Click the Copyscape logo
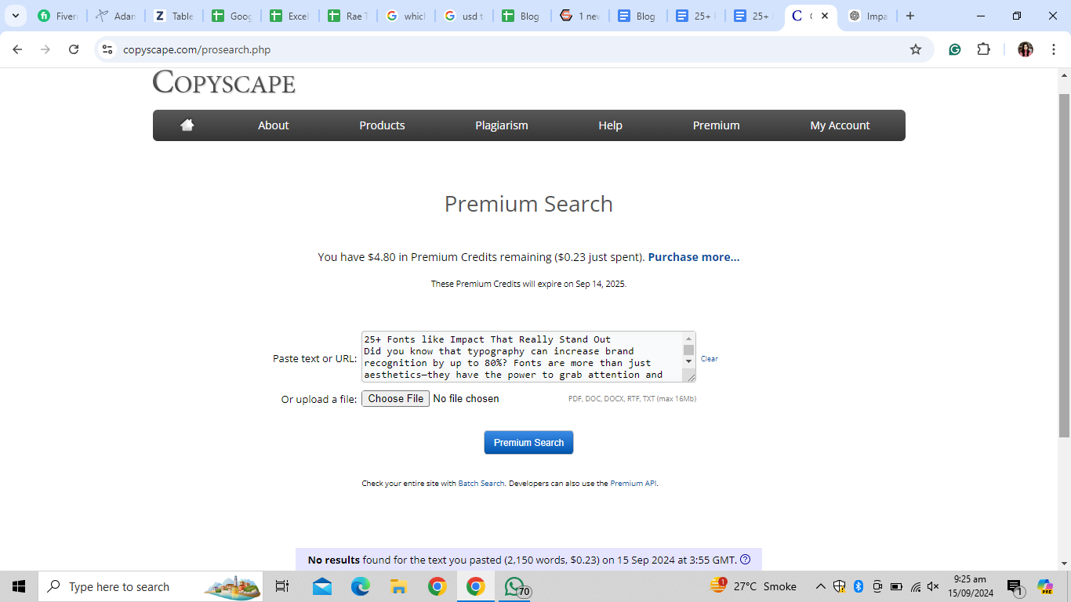 pos(224,82)
